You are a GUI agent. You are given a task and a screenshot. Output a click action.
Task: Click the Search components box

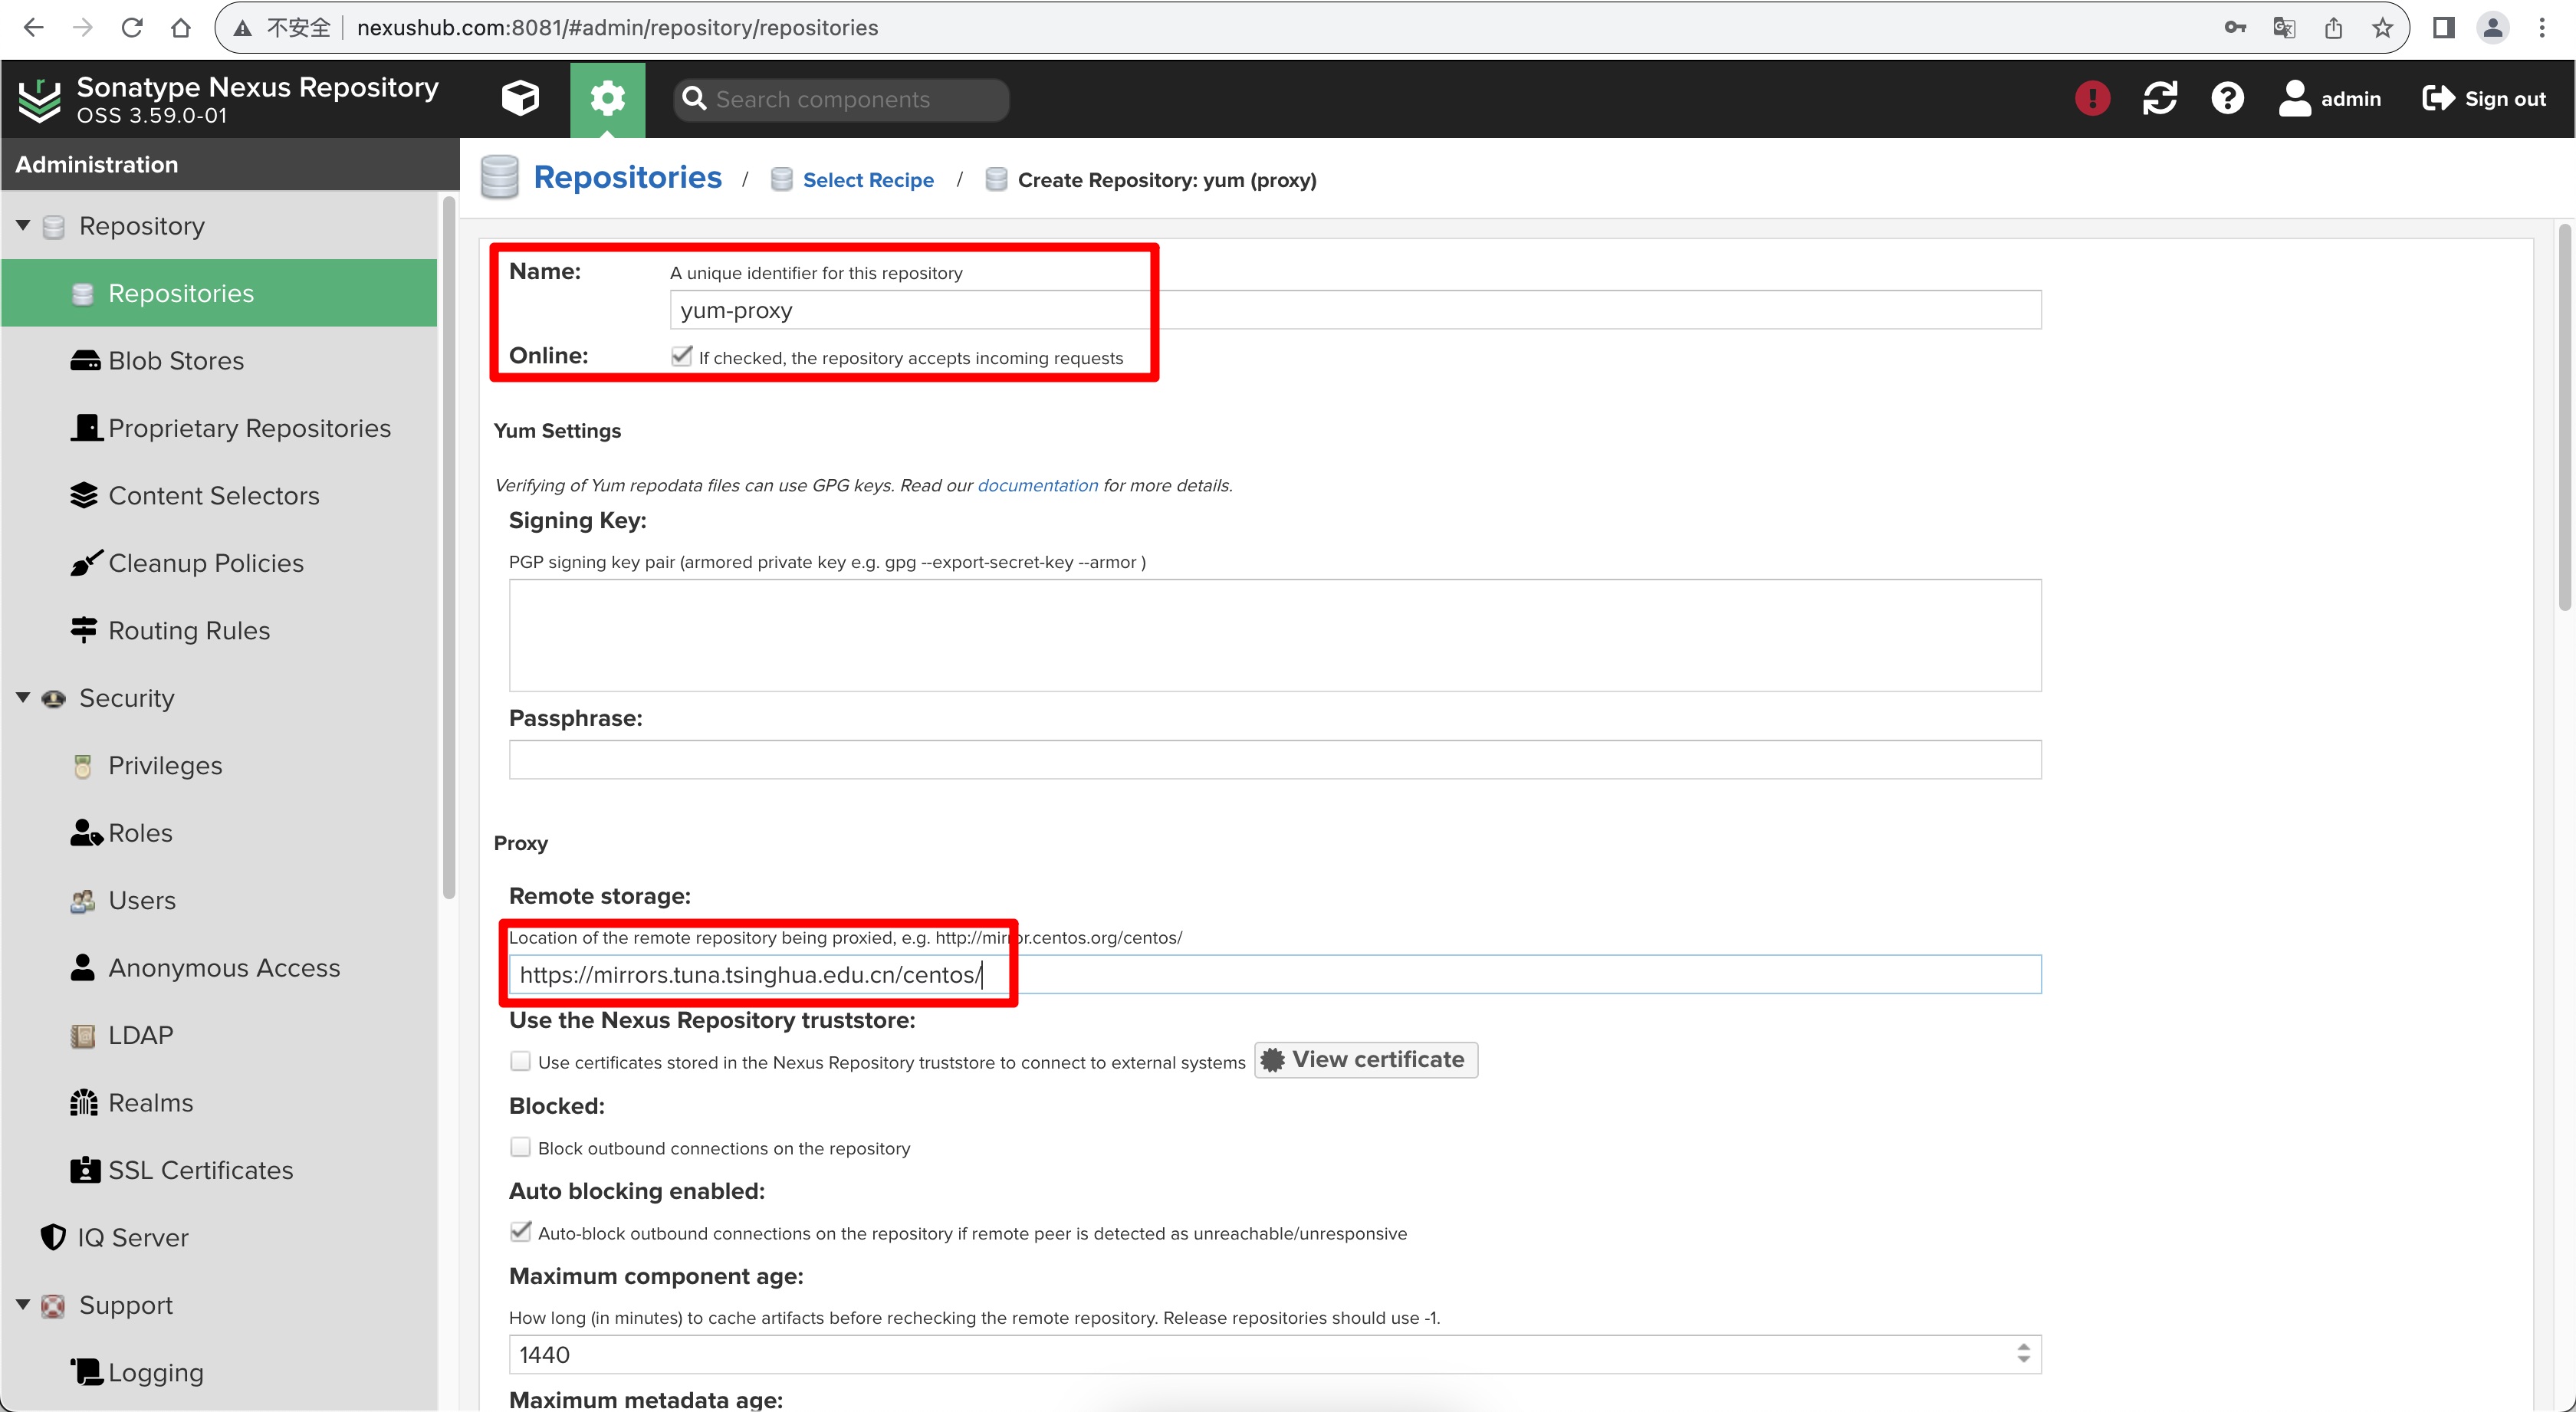coord(842,99)
